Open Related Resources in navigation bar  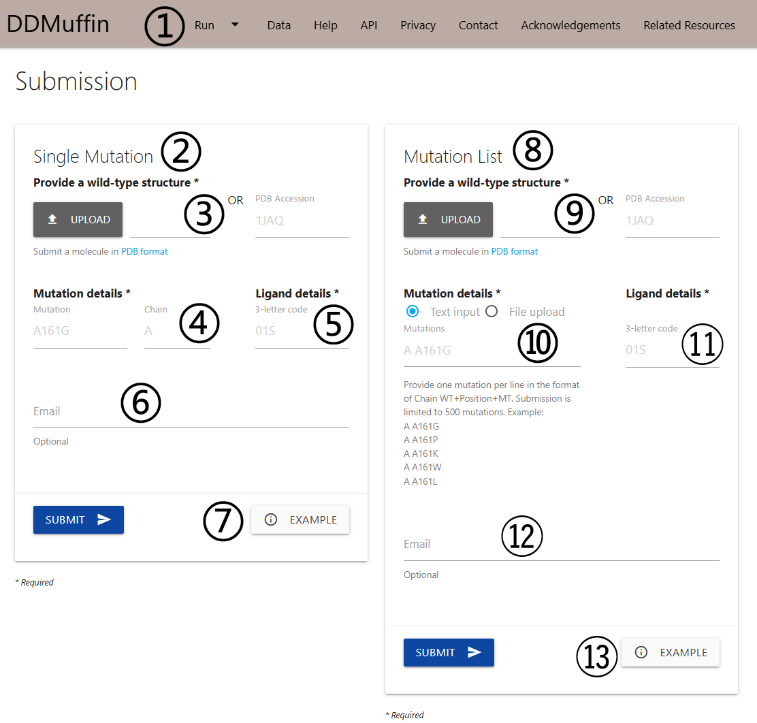[x=689, y=25]
